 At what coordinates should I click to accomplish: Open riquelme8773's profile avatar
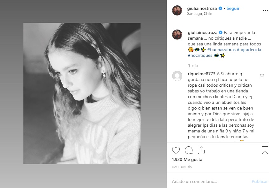177,76
